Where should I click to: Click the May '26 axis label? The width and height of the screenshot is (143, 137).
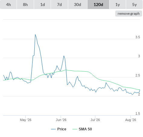[x=26, y=120]
